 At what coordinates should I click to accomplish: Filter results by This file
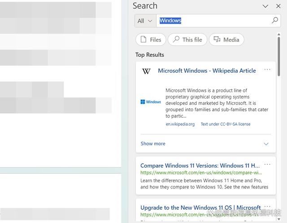coord(187,39)
